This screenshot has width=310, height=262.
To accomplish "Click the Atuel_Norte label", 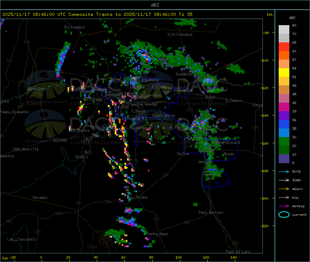I will tap(164, 116).
